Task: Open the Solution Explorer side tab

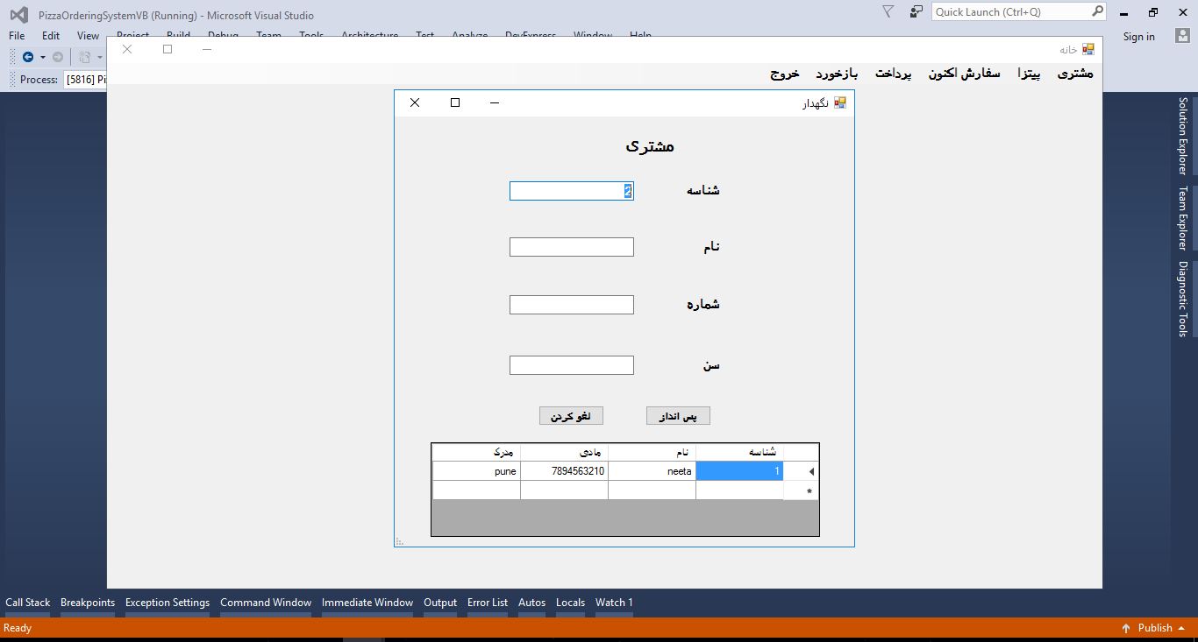Action: point(1182,136)
